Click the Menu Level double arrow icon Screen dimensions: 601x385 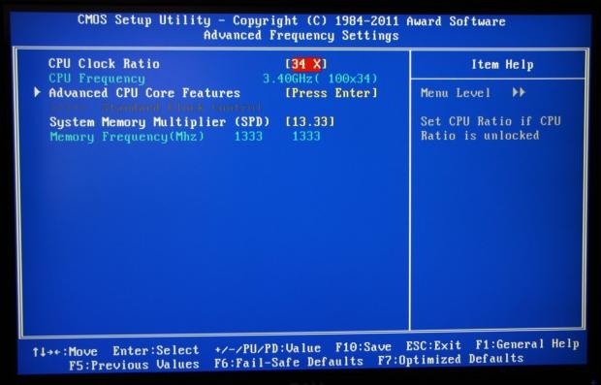pyautogui.click(x=519, y=92)
